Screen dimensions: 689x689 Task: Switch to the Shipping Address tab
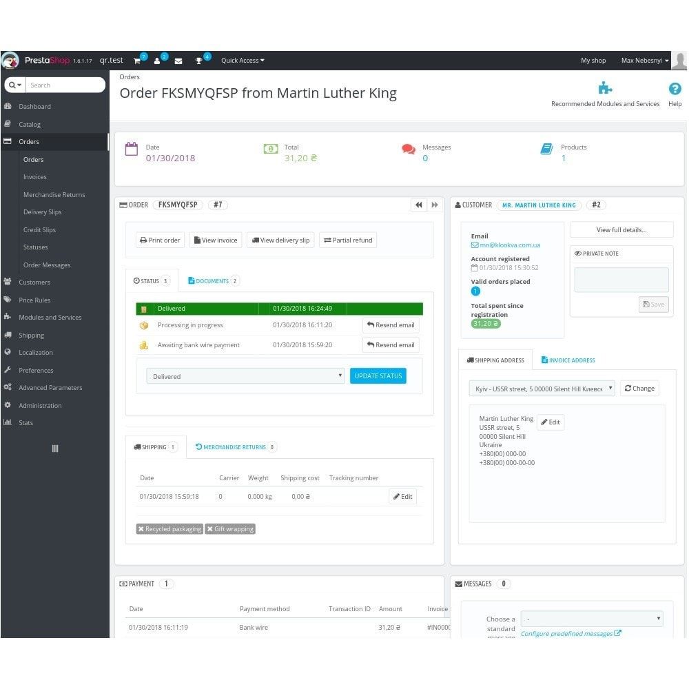tap(495, 360)
